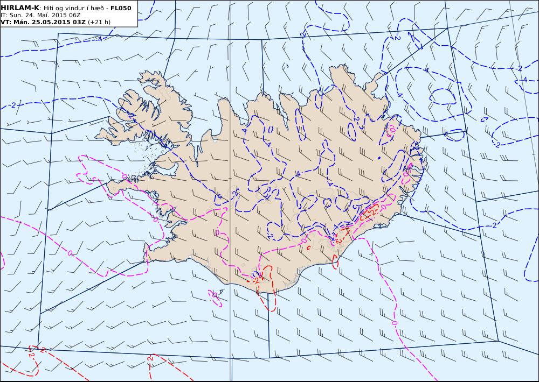The image size is (539, 382).
Task: Click the 'Hiti og vindur í hæð' title text
Action: point(75,8)
